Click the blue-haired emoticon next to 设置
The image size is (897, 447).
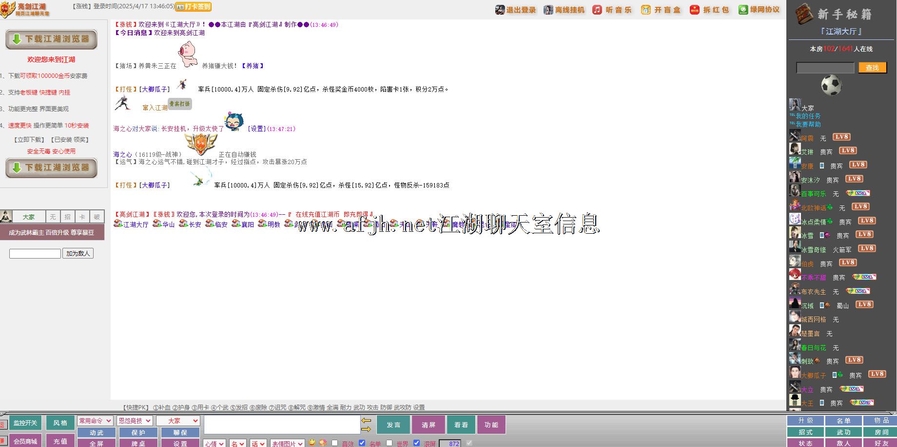click(234, 122)
